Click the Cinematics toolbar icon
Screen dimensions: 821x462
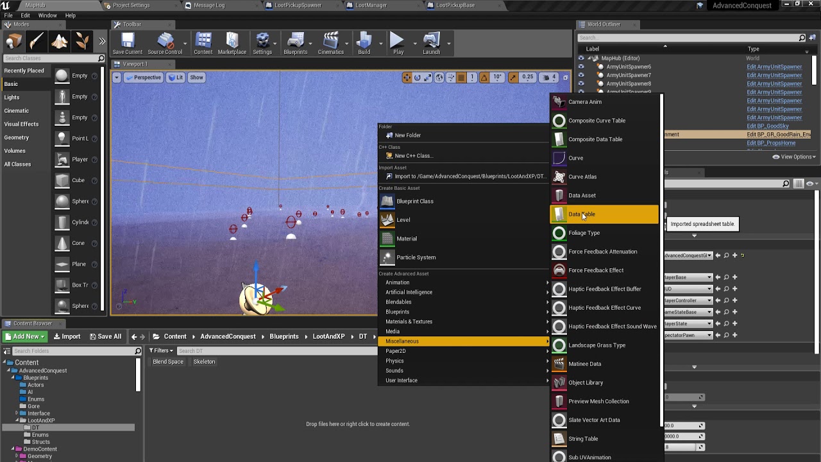click(x=331, y=44)
